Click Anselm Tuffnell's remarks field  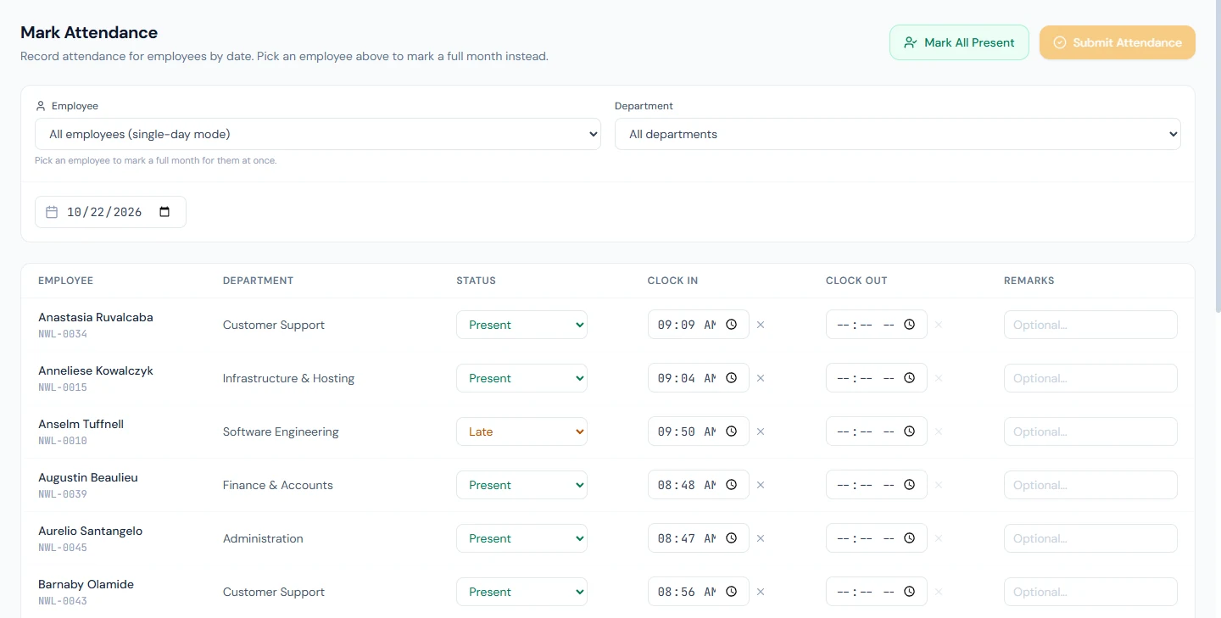(1090, 431)
